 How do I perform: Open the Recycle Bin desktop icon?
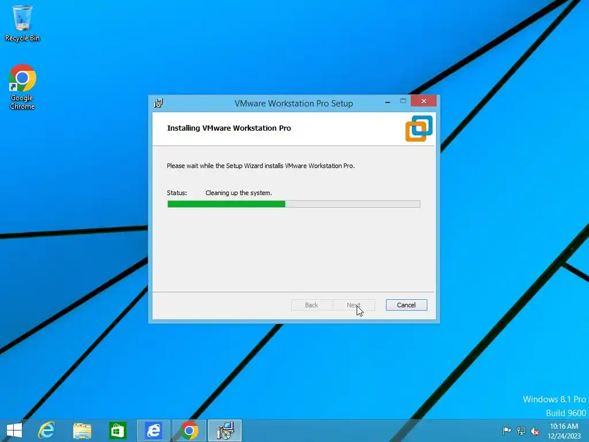tap(22, 23)
